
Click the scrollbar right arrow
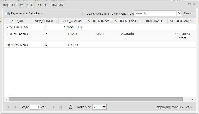pos(193,99)
